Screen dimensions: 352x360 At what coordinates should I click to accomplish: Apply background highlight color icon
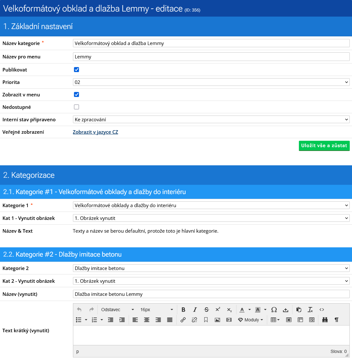click(258, 310)
